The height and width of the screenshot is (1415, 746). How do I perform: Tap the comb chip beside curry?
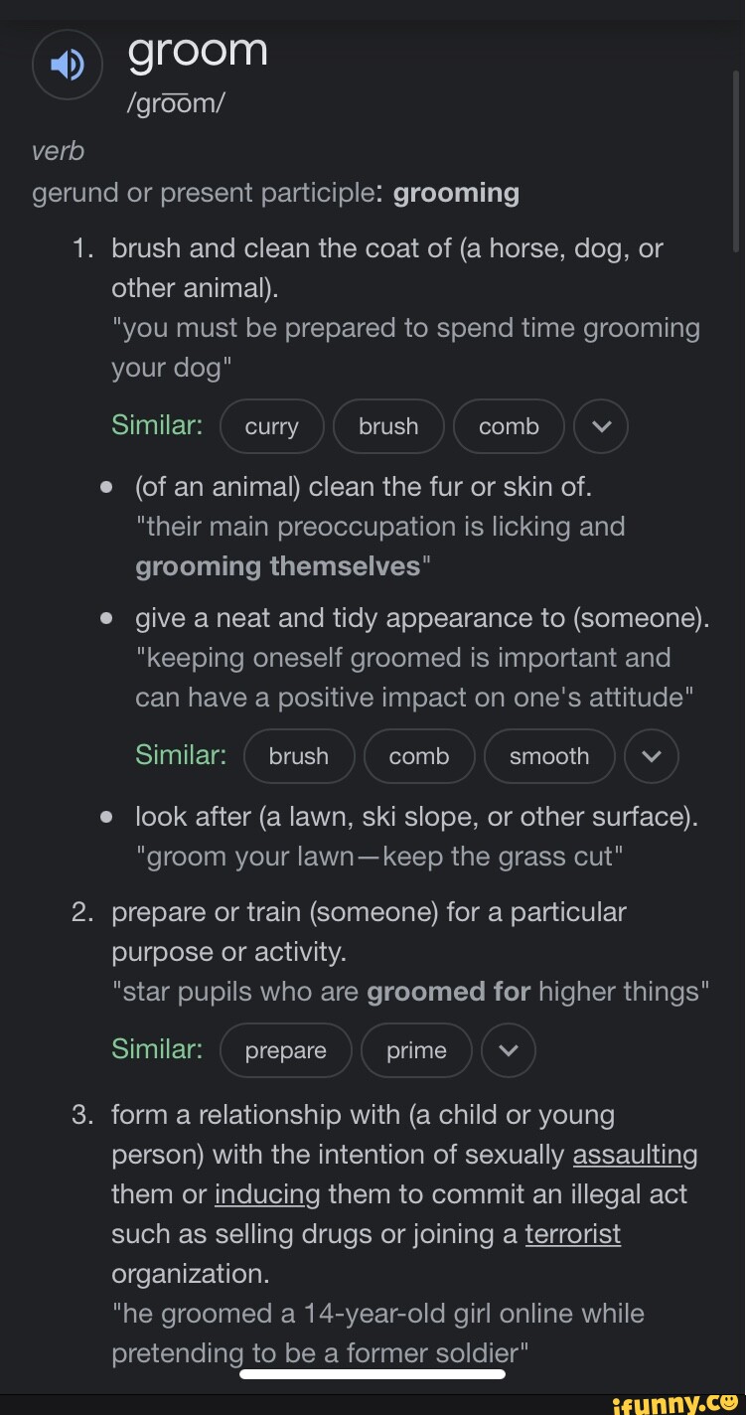[x=509, y=426]
